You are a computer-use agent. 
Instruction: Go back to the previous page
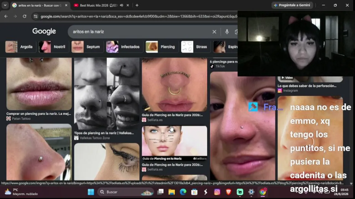pyautogui.click(x=6, y=16)
